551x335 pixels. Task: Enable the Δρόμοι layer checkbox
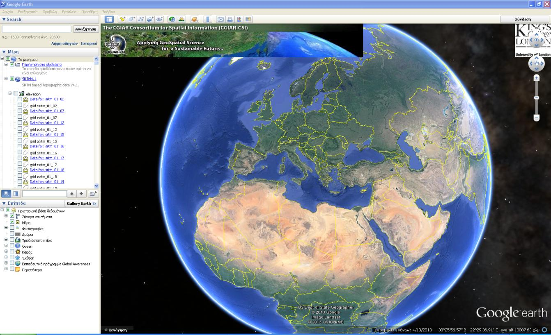point(12,234)
